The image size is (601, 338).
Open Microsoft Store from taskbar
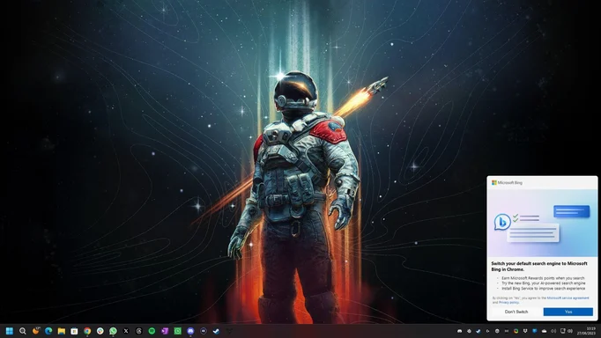[x=74, y=331]
